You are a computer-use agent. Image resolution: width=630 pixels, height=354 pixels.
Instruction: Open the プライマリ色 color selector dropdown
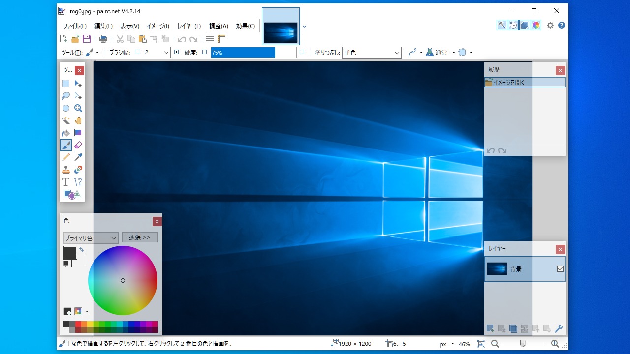pos(91,238)
